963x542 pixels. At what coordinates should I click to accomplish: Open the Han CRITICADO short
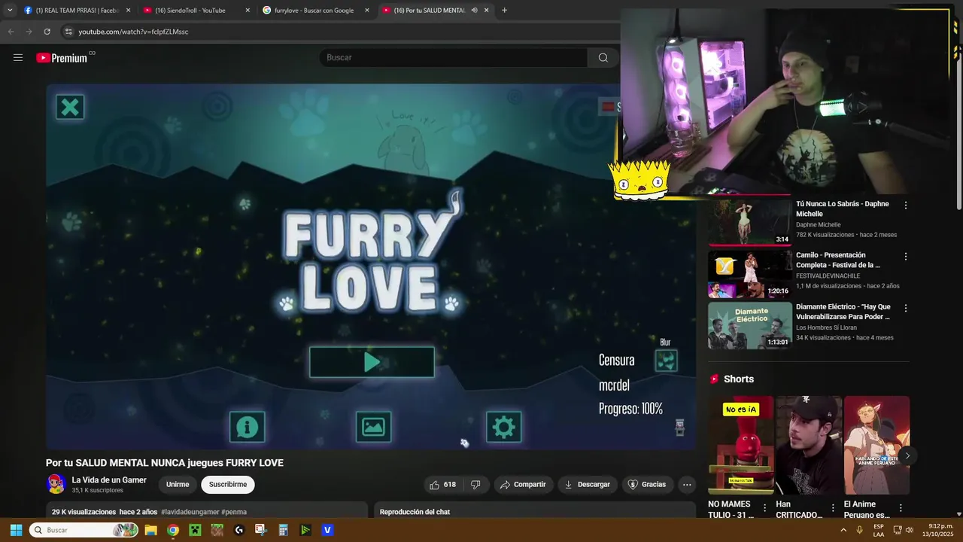[x=809, y=445]
